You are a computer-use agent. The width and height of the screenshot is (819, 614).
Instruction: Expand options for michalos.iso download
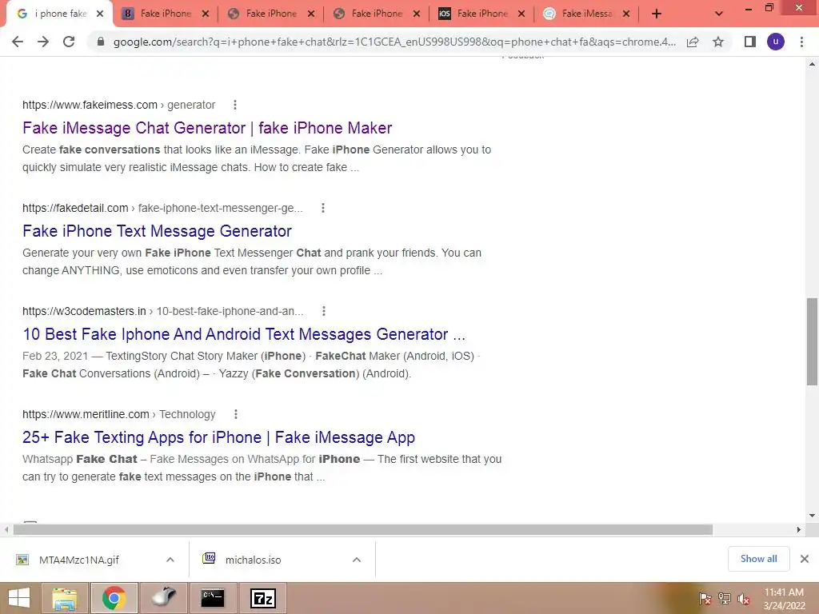coord(357,560)
